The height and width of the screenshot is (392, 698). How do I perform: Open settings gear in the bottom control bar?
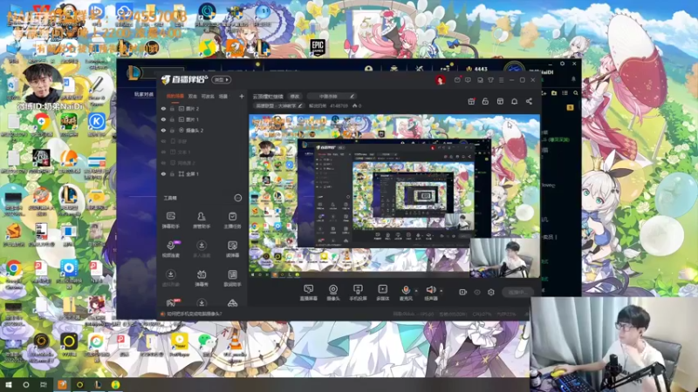(x=491, y=292)
